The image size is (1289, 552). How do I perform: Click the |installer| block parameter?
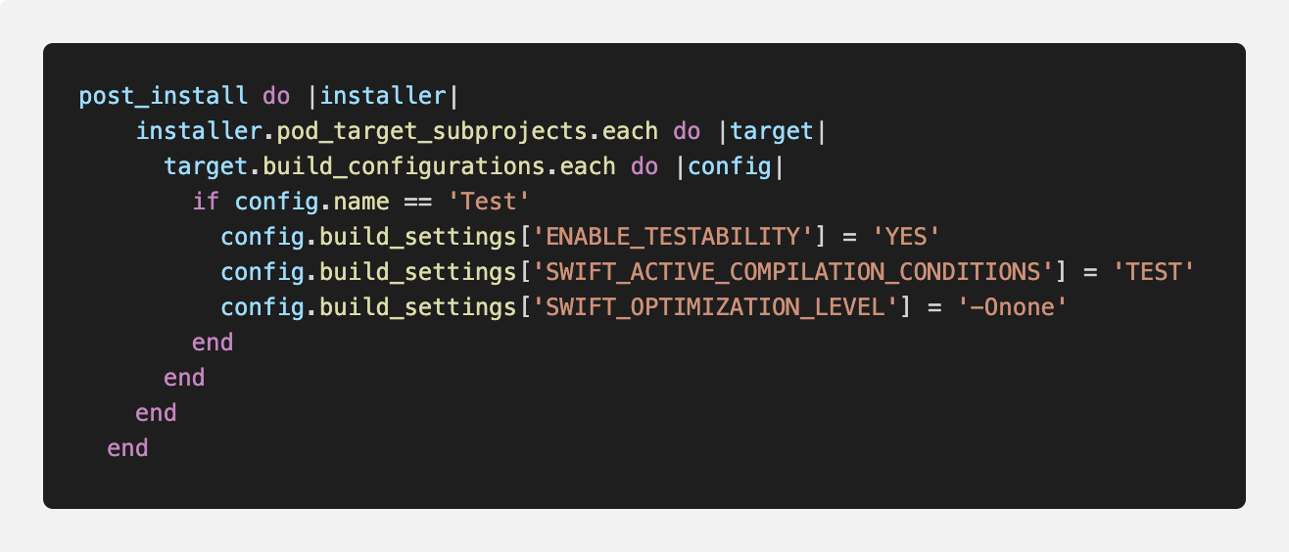click(x=390, y=96)
